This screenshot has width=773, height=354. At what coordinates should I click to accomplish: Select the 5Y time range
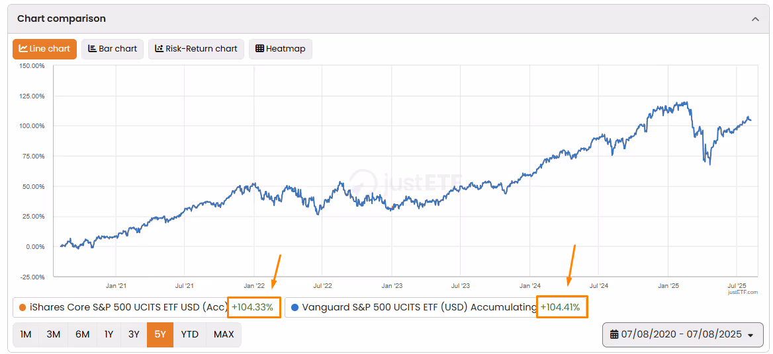point(160,335)
